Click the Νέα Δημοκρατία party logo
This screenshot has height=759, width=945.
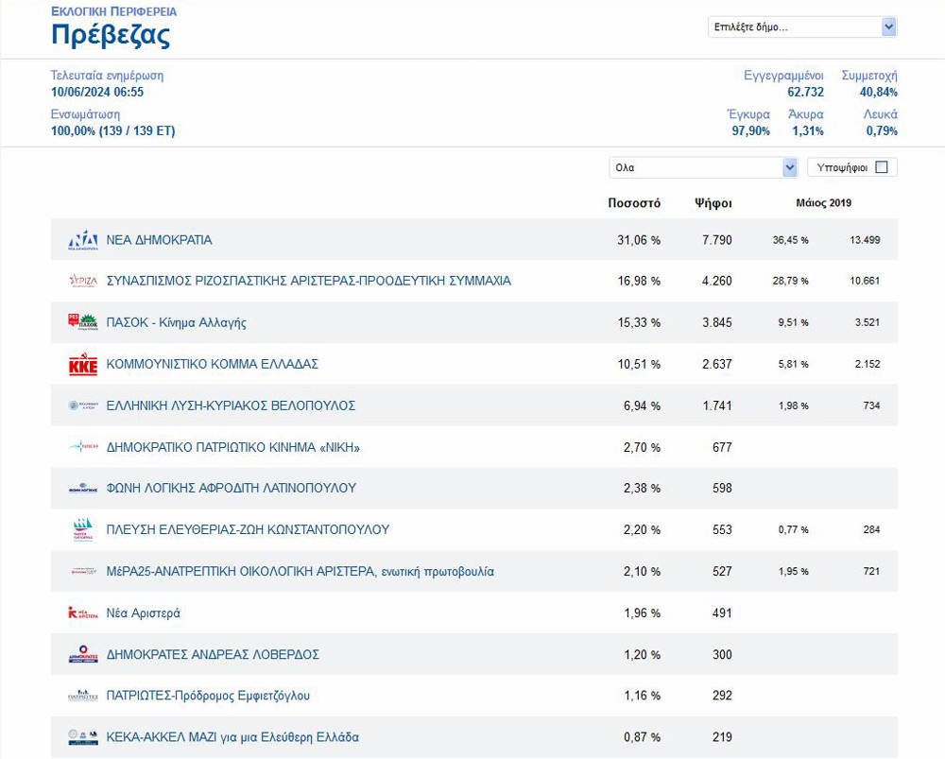coord(83,240)
